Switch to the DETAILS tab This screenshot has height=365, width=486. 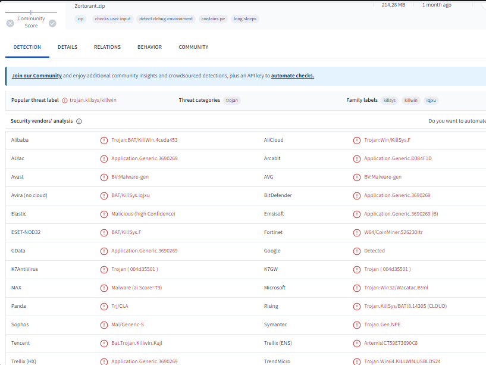pos(68,47)
